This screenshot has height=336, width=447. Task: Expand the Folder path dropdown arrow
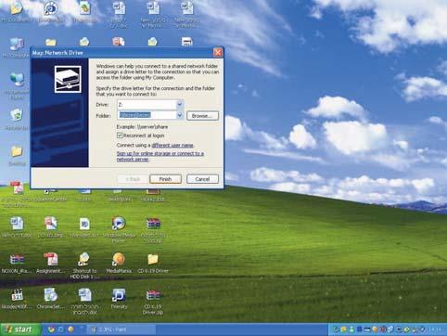coord(180,115)
